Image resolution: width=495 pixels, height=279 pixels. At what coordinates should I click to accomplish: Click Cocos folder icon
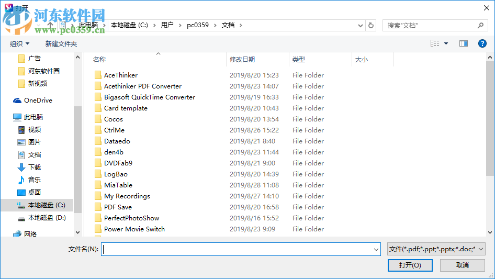pyautogui.click(x=98, y=119)
